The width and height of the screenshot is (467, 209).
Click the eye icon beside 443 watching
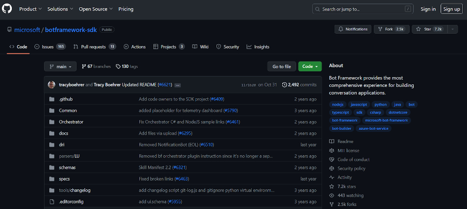(331, 196)
